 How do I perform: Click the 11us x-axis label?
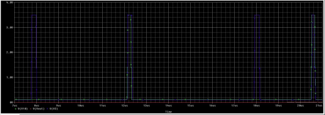[x=103, y=105]
